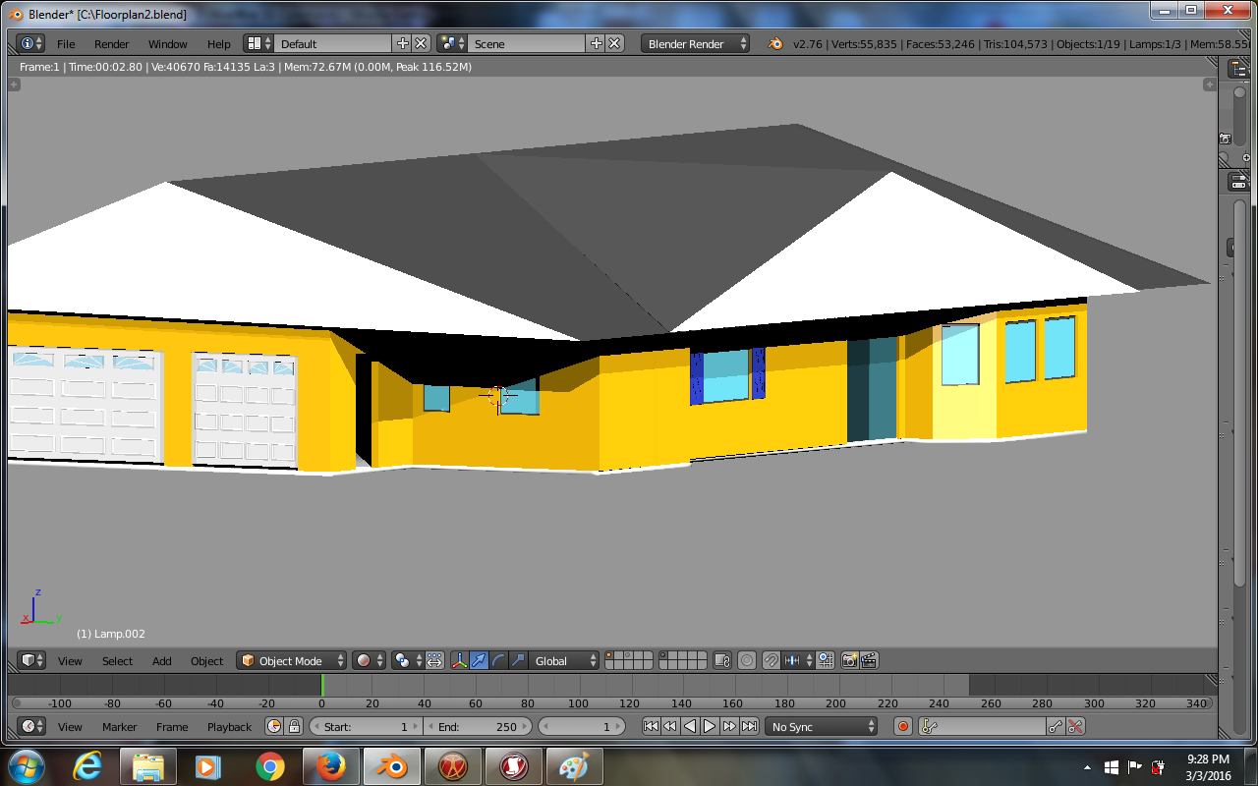Enable the rotate manipulator
Screen dimensions: 1258x786
(498, 660)
